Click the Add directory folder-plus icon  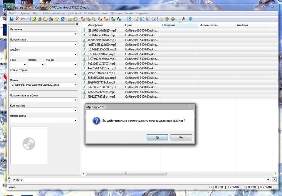40,19
